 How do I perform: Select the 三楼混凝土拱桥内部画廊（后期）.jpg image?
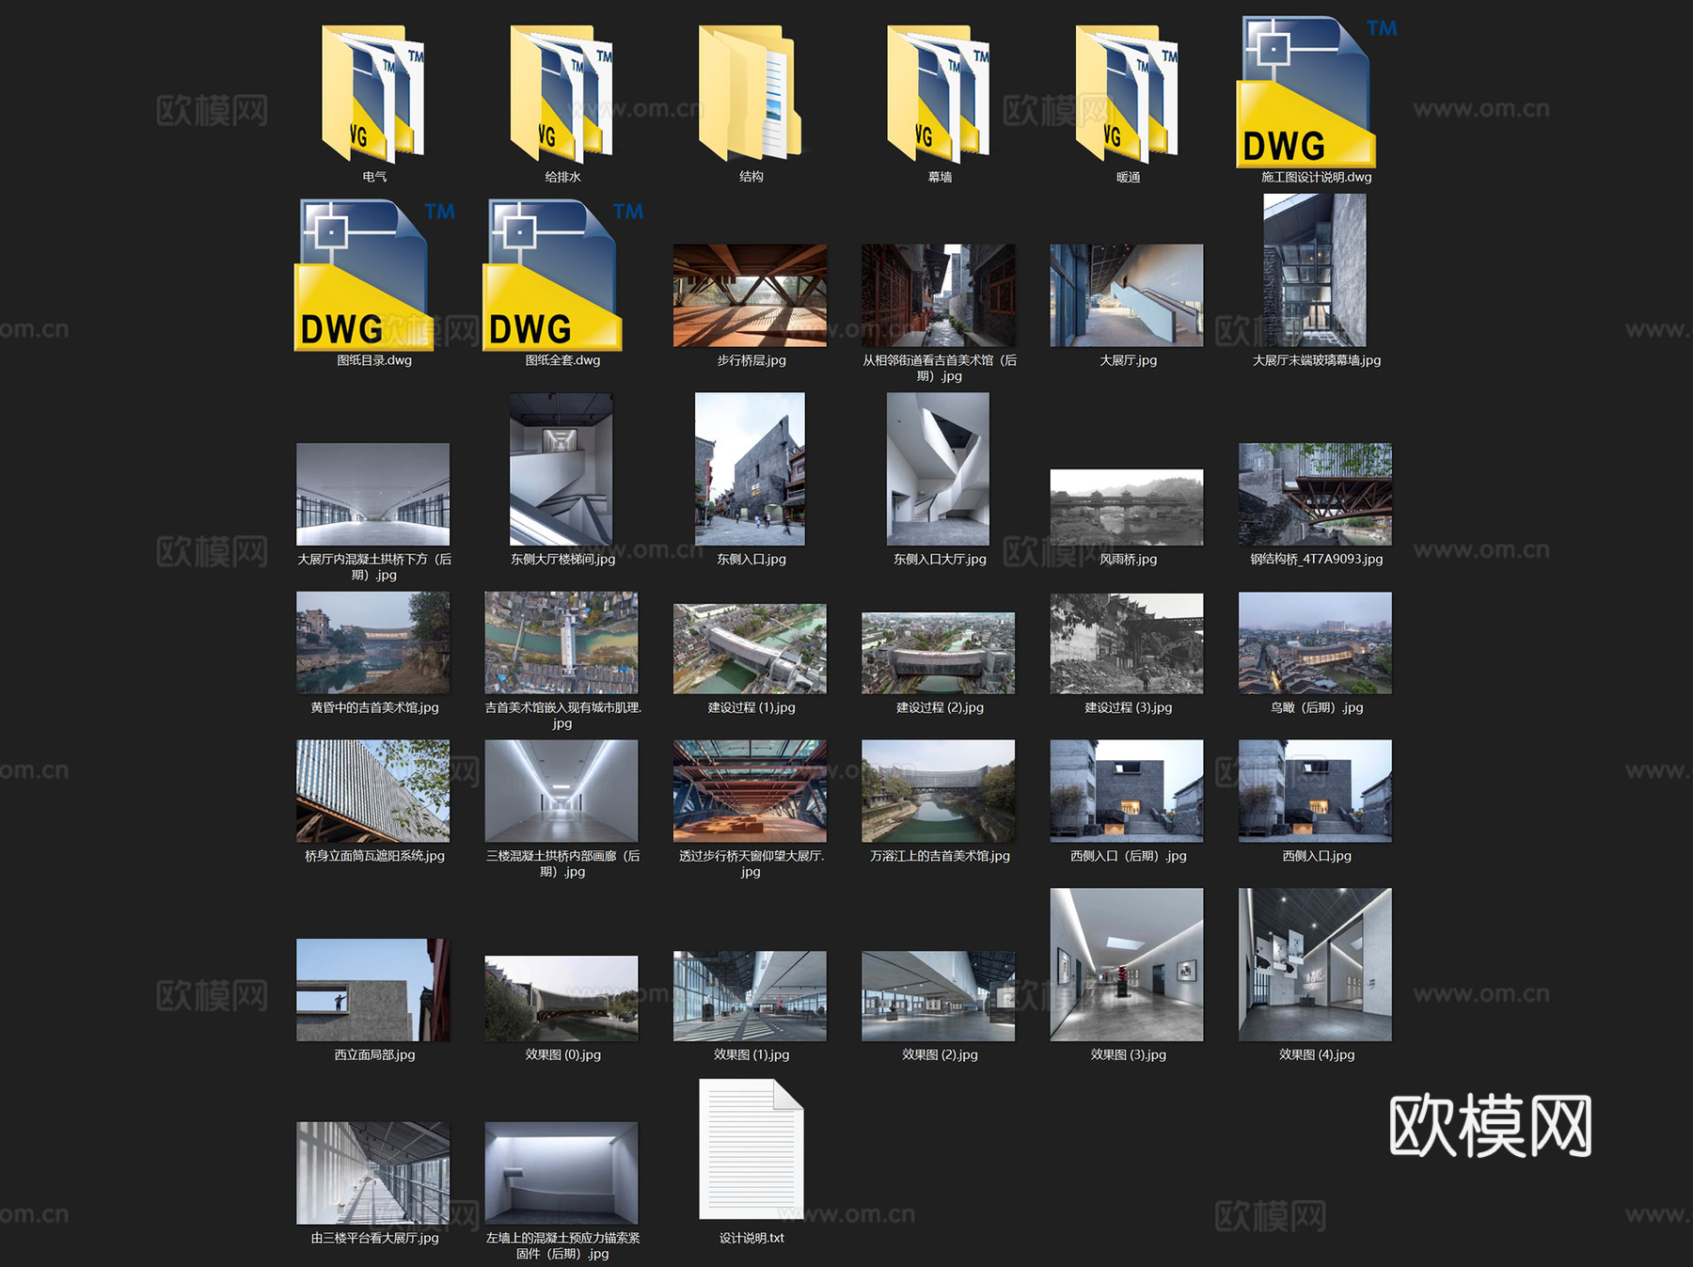tap(562, 791)
